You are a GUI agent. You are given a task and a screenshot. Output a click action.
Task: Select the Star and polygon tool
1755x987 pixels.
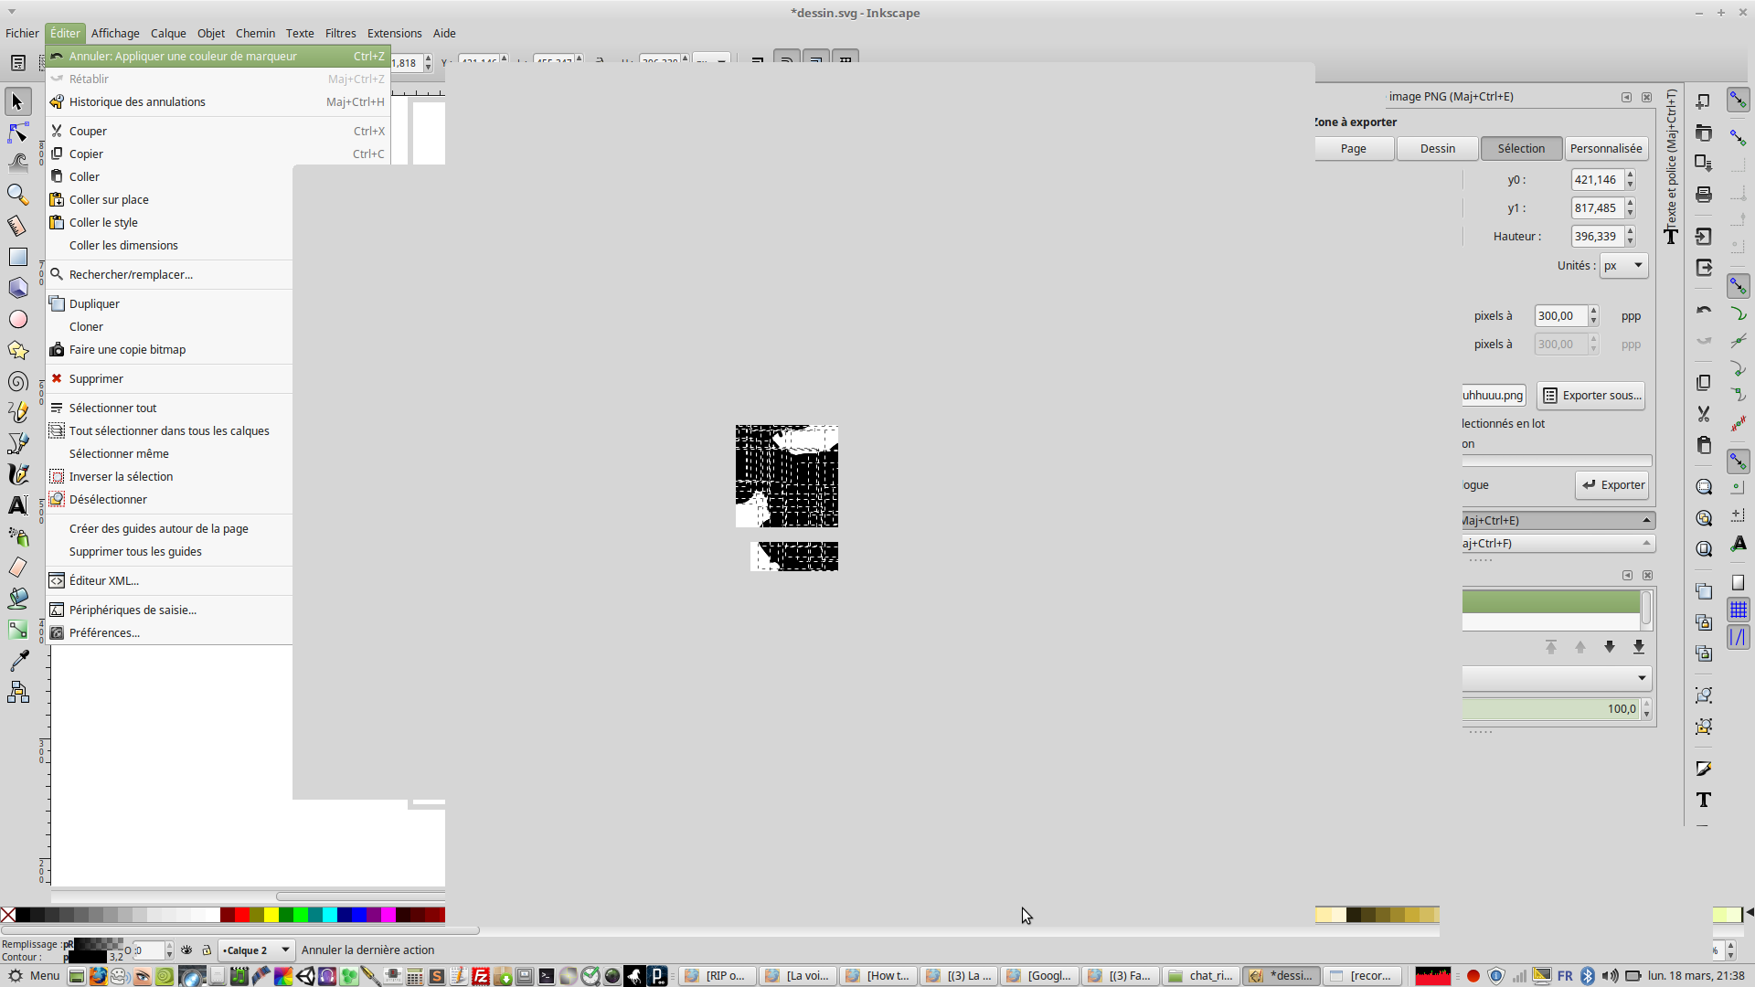tap(17, 350)
